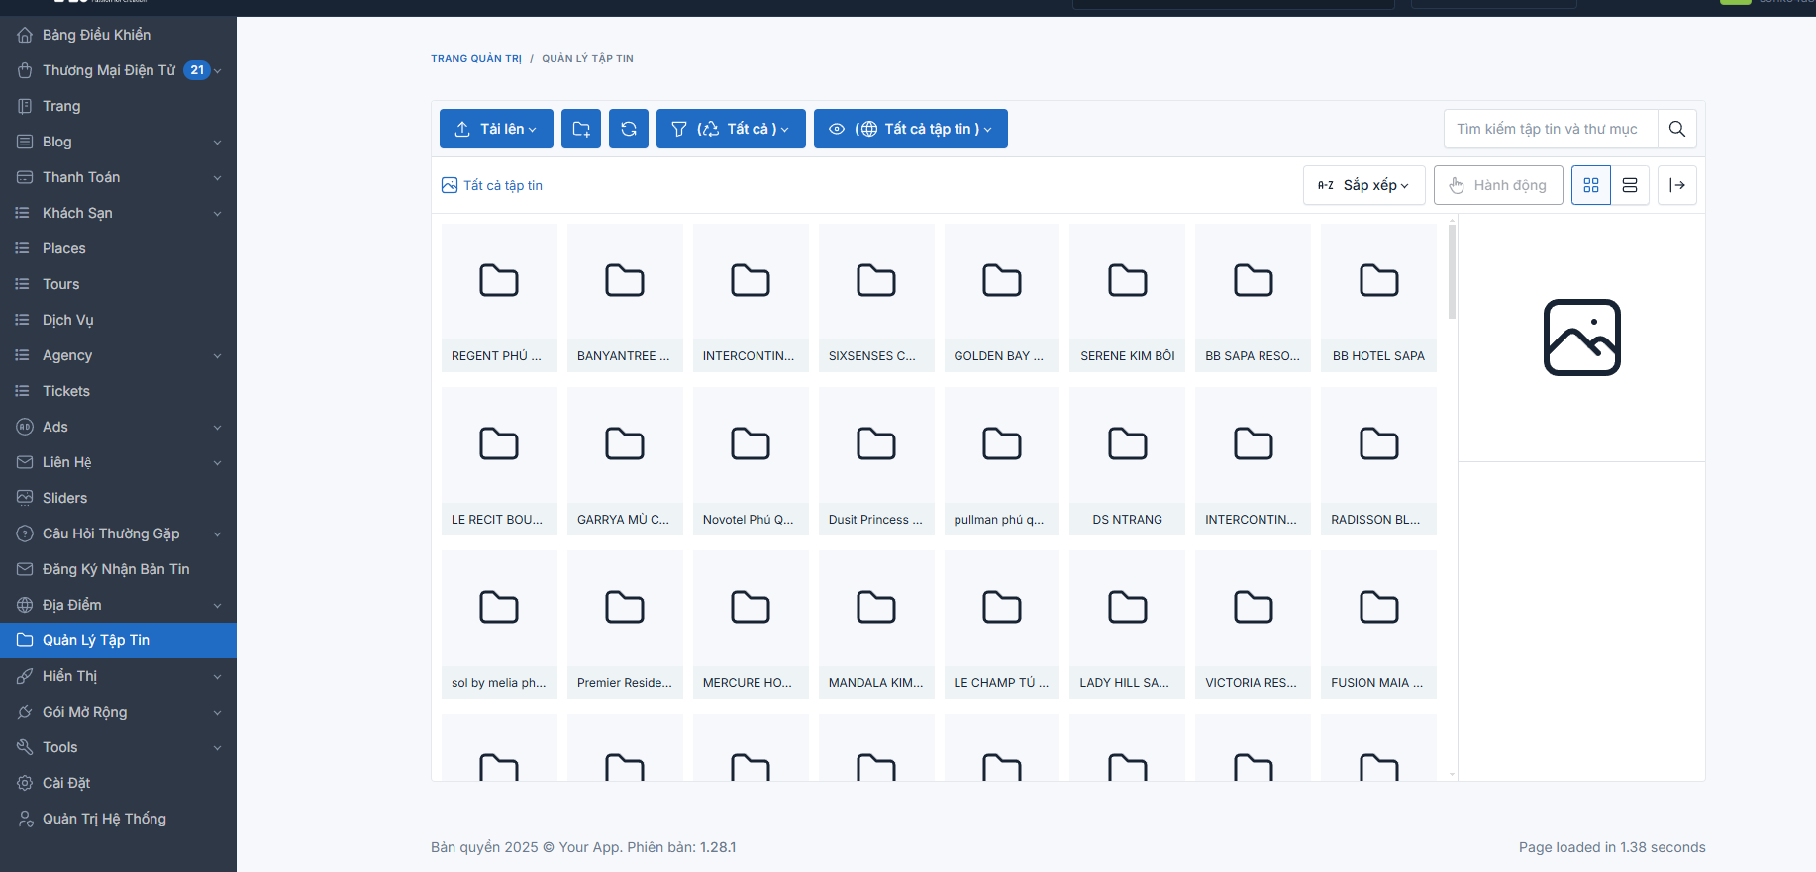Switch to list view layout

(x=1630, y=185)
